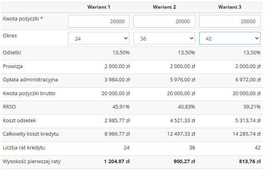The height and width of the screenshot is (171, 268).
Task: Click the first installment 813,76 zł
Action: click(x=250, y=161)
